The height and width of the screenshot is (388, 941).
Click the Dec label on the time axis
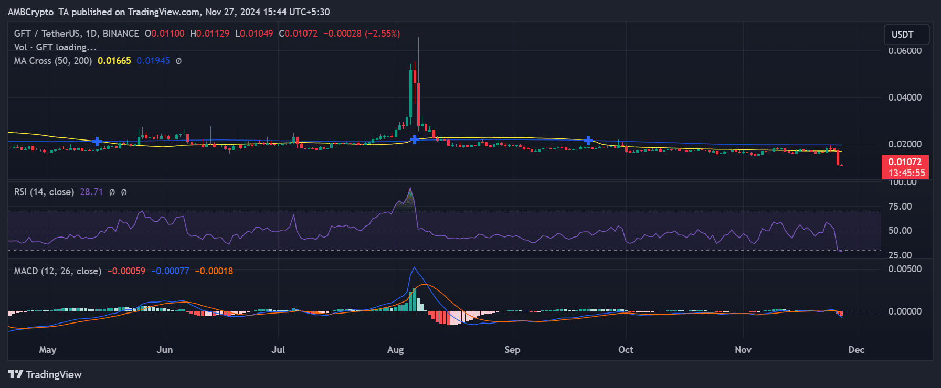pyautogui.click(x=857, y=350)
